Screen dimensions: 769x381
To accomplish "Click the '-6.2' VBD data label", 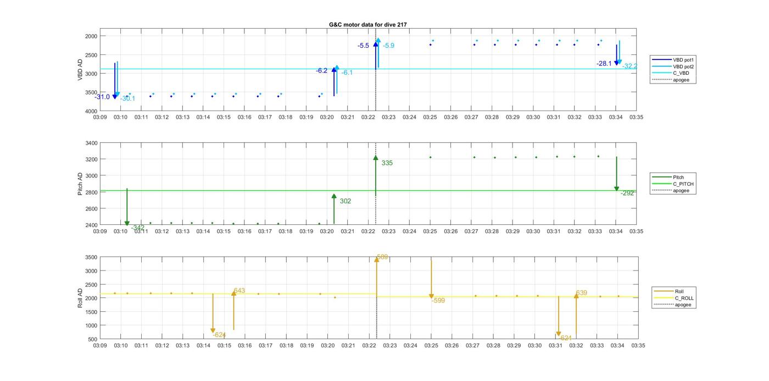I will click(321, 71).
